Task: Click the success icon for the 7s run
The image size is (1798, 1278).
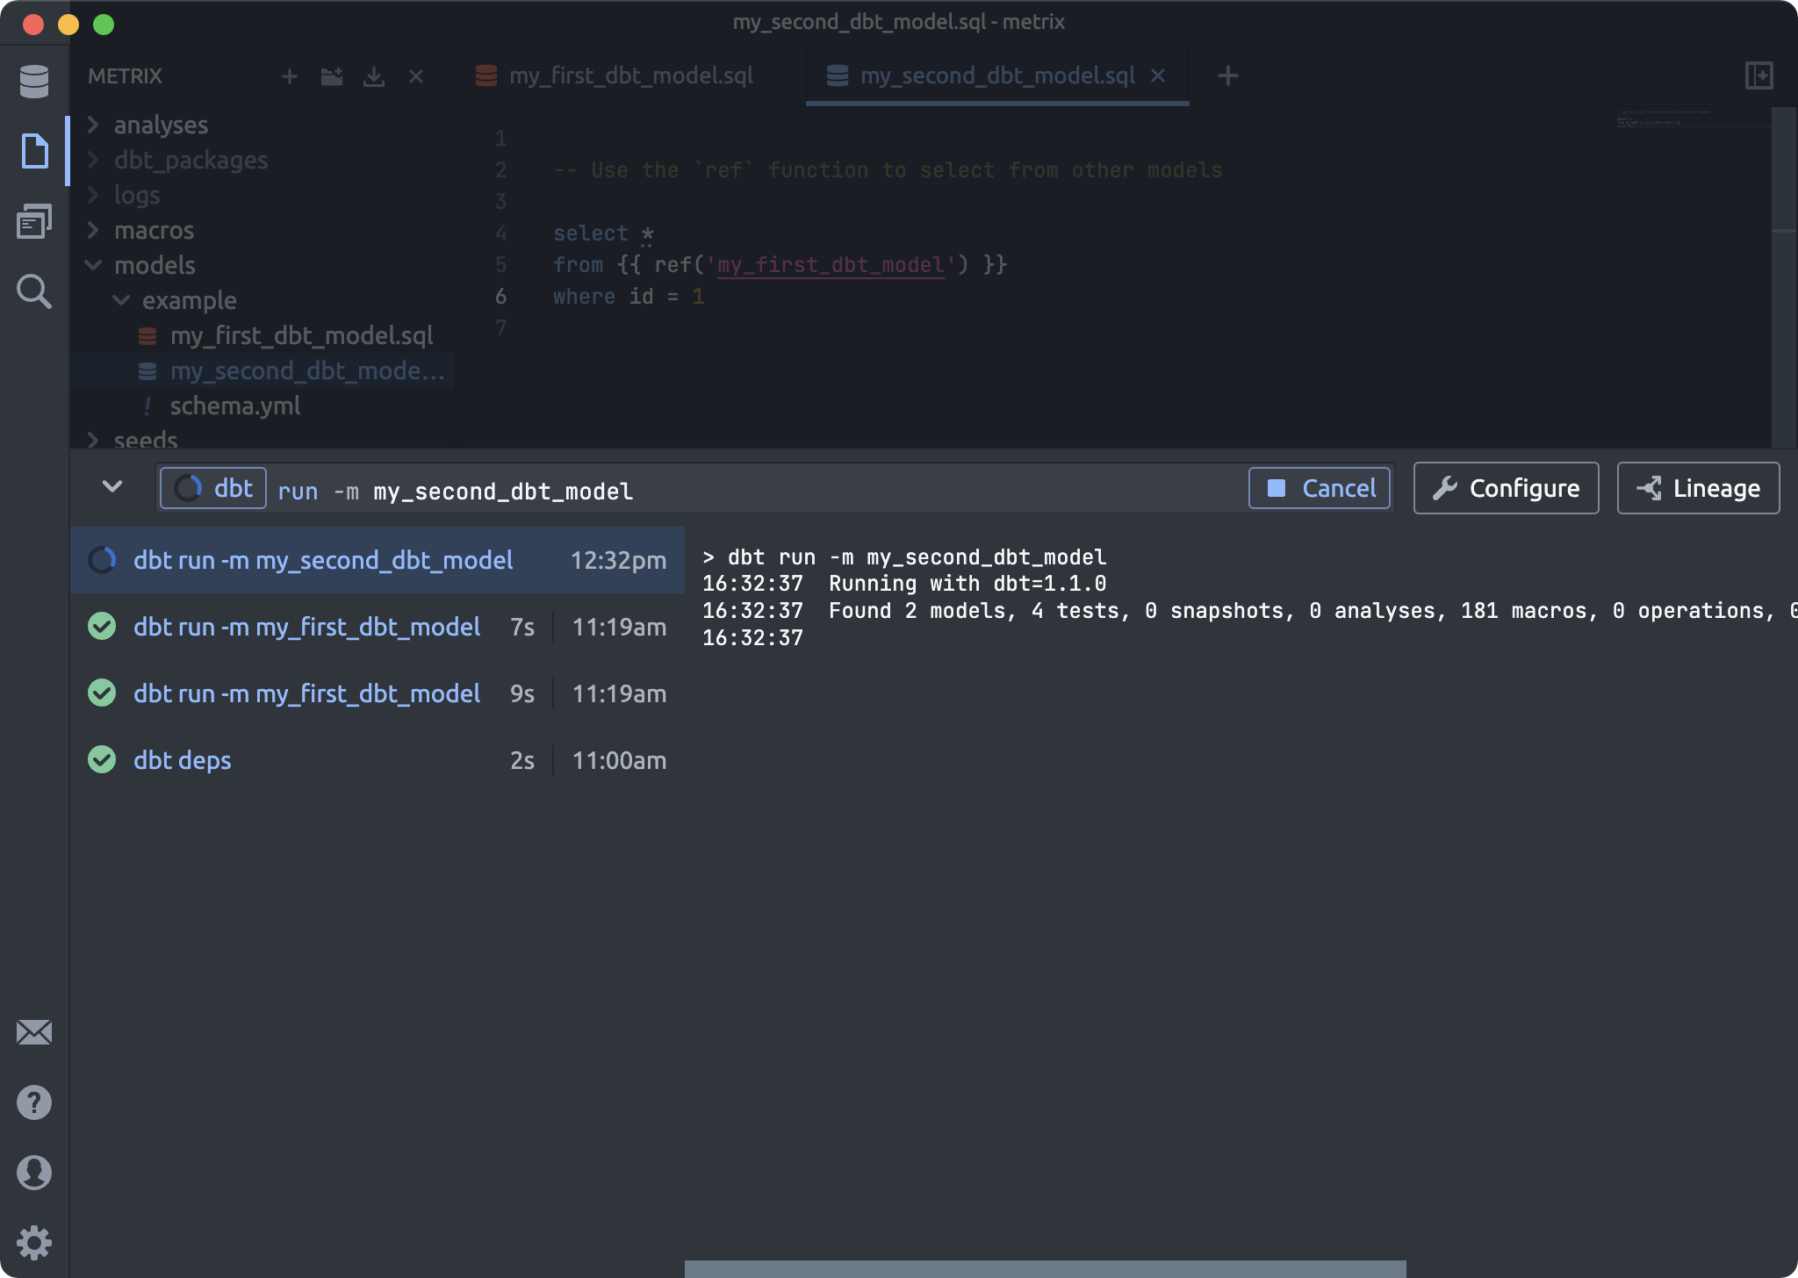Action: click(x=102, y=626)
